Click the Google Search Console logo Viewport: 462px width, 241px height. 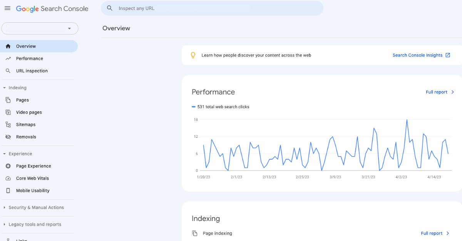coord(52,8)
